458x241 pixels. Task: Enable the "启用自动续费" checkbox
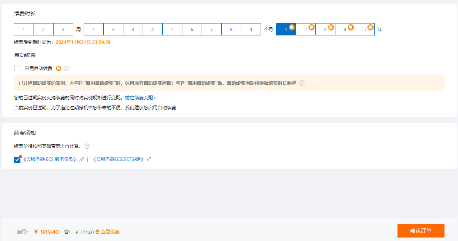17,68
